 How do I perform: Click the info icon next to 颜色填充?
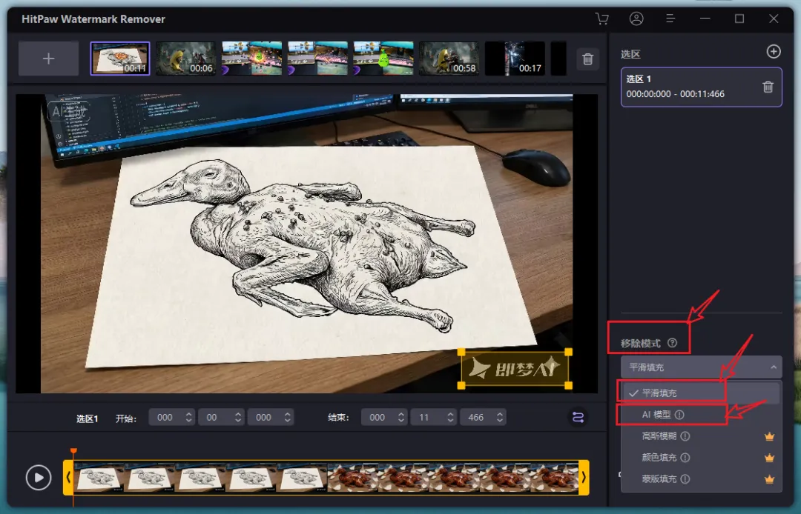tap(685, 458)
